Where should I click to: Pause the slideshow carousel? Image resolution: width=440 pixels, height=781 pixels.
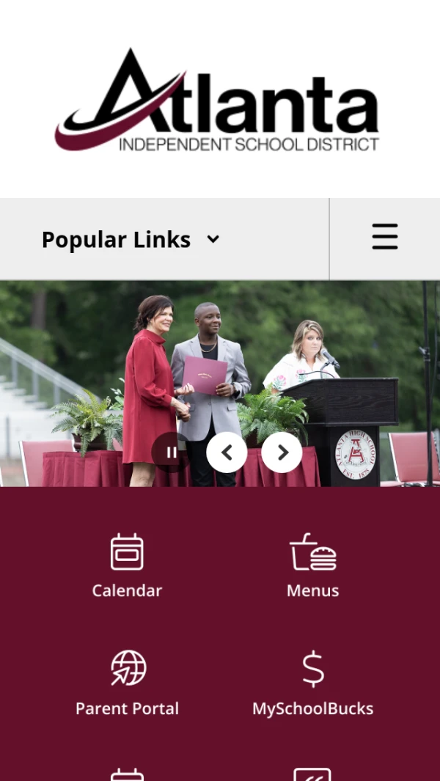point(172,452)
